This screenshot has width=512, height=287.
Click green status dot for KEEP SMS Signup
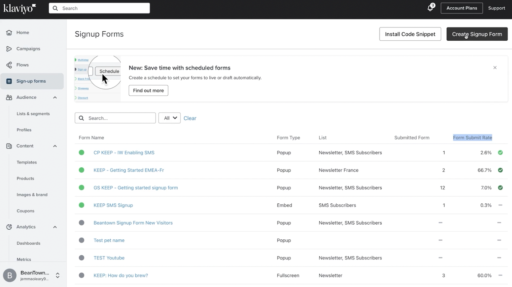82,205
